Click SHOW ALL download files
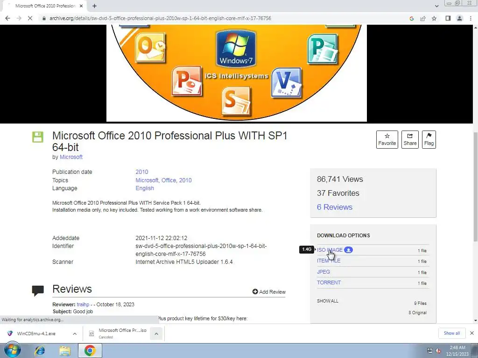 (x=327, y=301)
